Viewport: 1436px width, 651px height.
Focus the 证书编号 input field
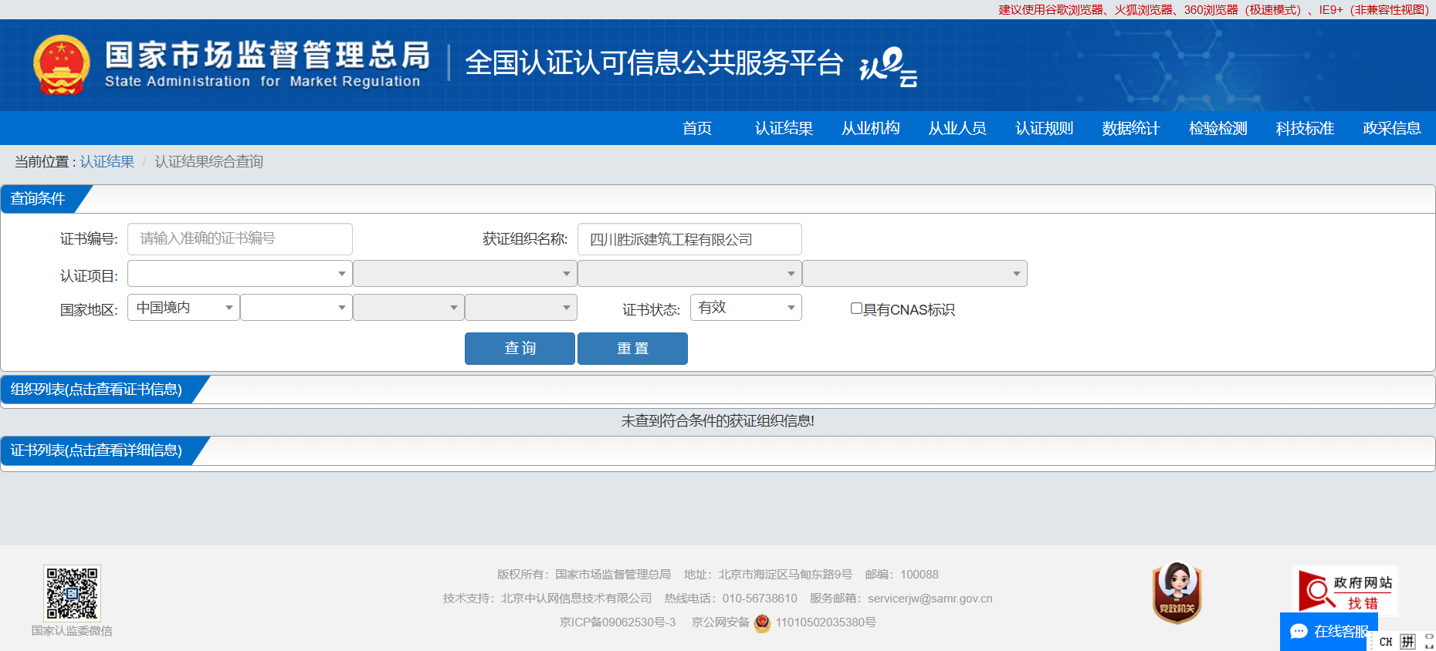(239, 239)
